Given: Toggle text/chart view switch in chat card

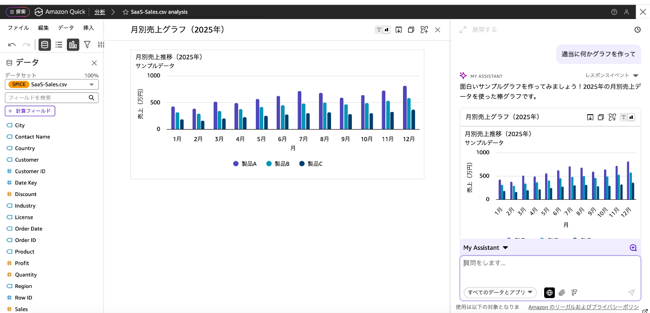Looking at the screenshot, I should (x=628, y=117).
